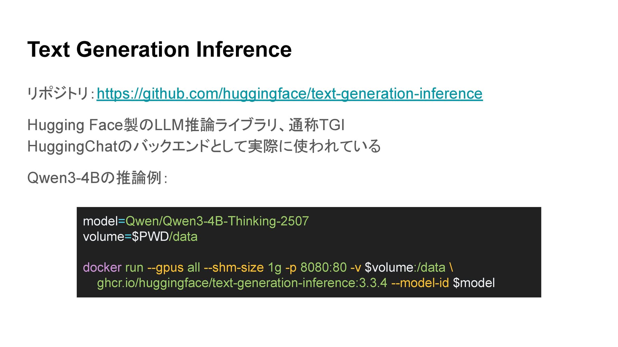Click the port mapping "8080:80" in the code
Viewport: 618px width, 347px height.
[323, 267]
